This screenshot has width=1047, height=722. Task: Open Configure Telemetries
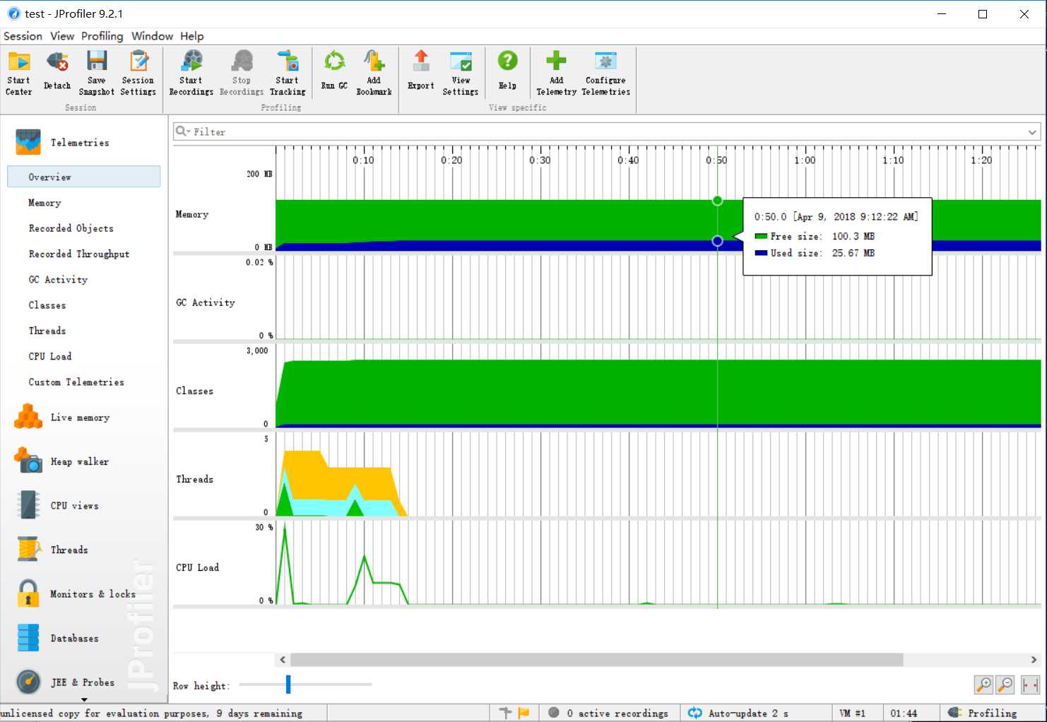coord(605,73)
